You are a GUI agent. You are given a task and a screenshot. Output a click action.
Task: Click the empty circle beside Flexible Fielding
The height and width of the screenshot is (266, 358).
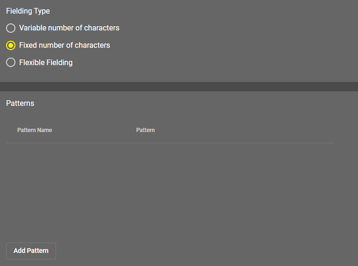pos(11,62)
